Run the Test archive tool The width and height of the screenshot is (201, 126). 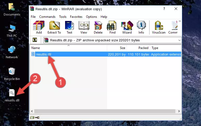point(69,27)
